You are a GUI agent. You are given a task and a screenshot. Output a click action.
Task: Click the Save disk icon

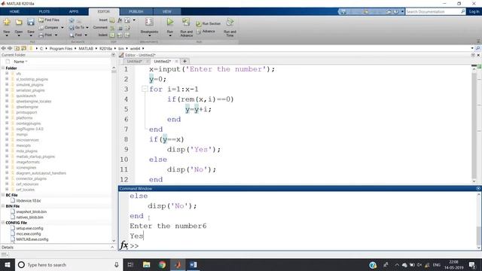pyautogui.click(x=31, y=22)
